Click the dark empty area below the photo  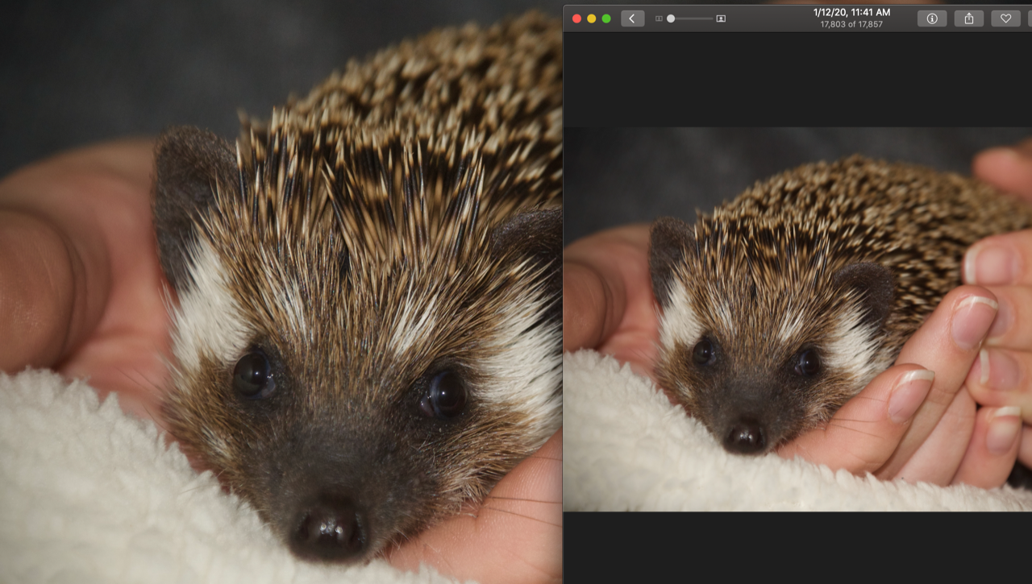797,548
